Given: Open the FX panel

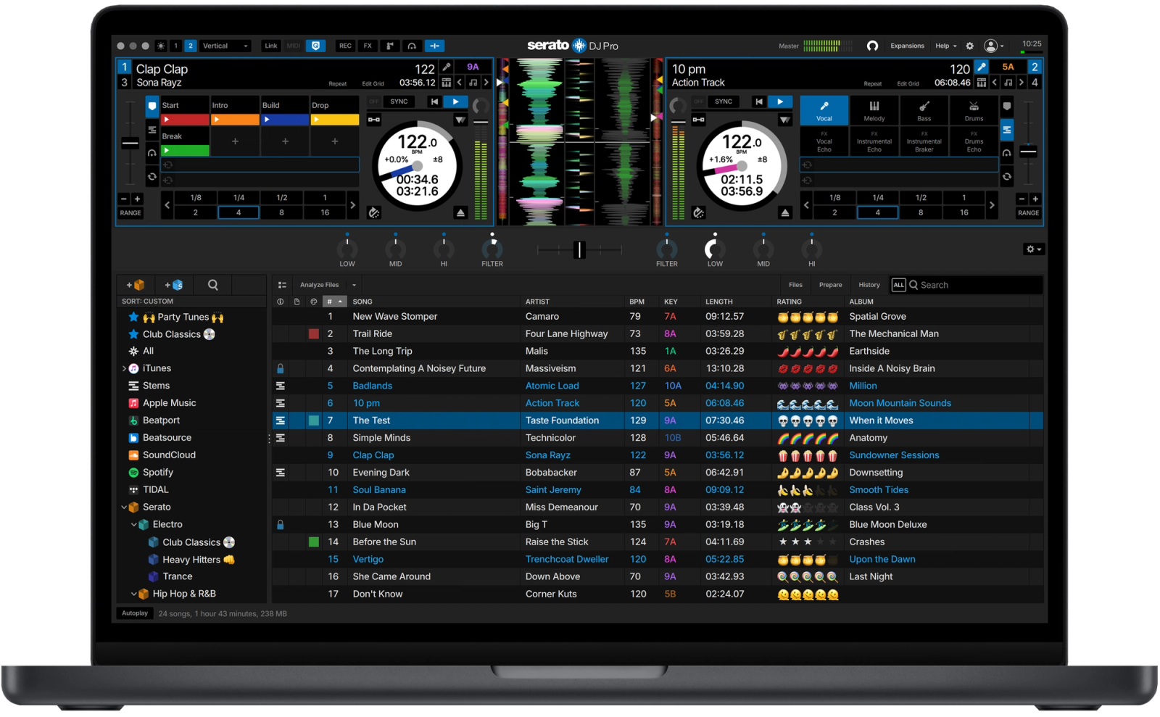Looking at the screenshot, I should click(x=368, y=46).
